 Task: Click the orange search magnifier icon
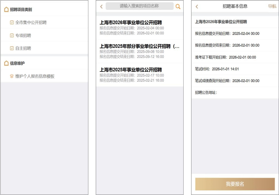[178, 7]
